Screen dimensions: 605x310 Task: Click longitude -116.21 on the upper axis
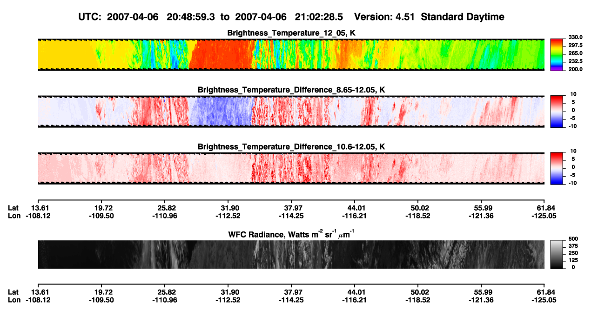[355, 216]
